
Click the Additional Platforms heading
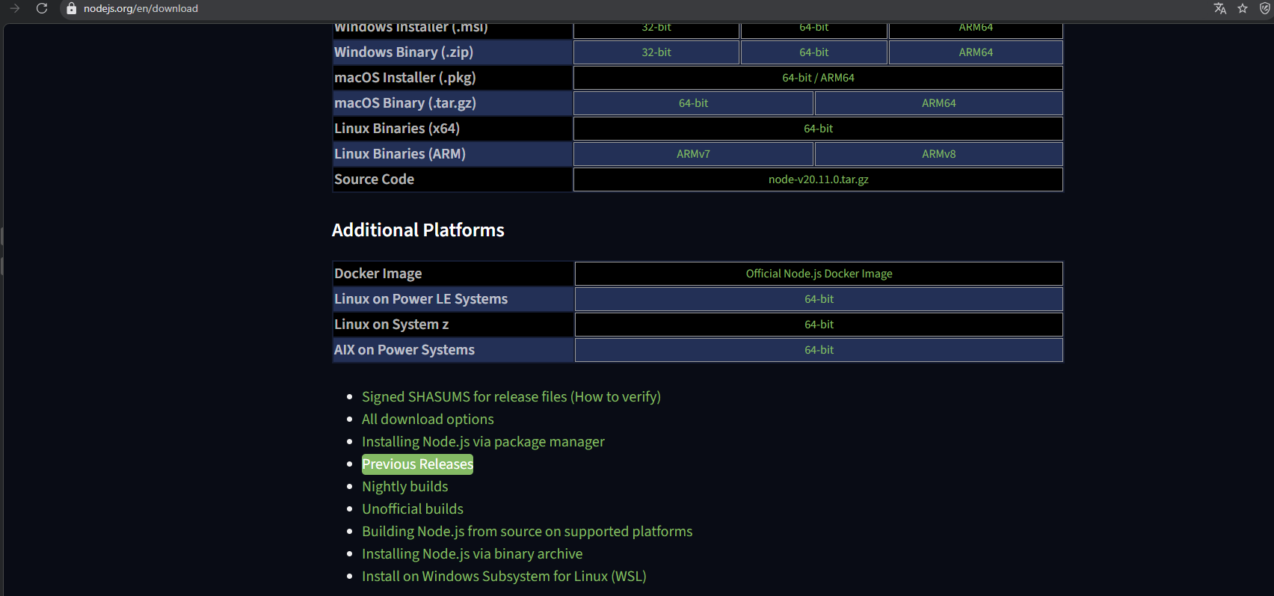[x=418, y=230]
